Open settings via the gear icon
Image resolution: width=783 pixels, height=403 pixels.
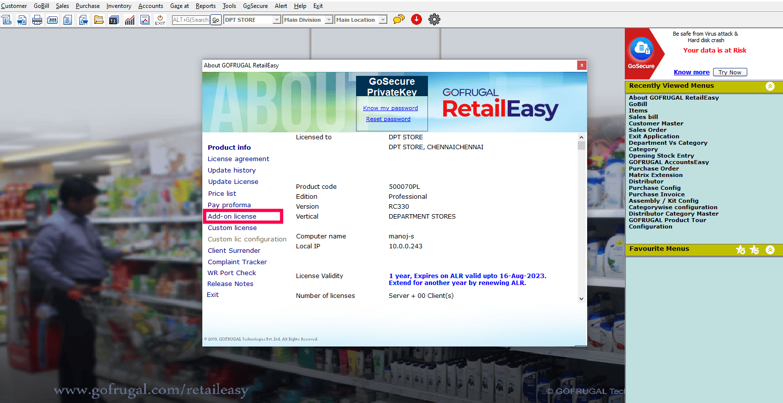coord(434,19)
